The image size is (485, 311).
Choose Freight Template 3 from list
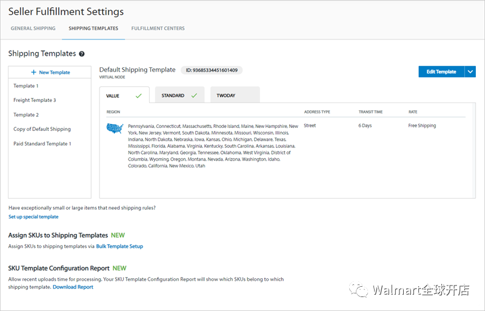[35, 100]
